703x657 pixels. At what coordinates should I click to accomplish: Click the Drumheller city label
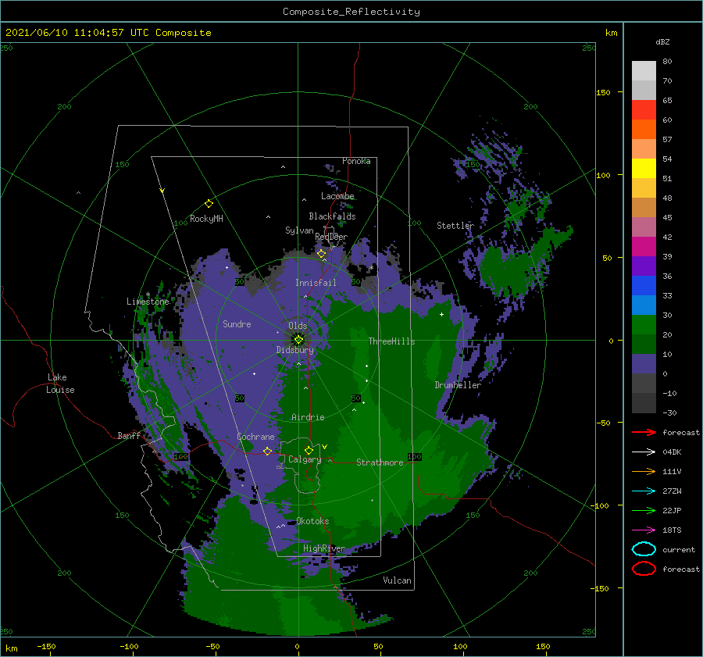click(x=458, y=385)
